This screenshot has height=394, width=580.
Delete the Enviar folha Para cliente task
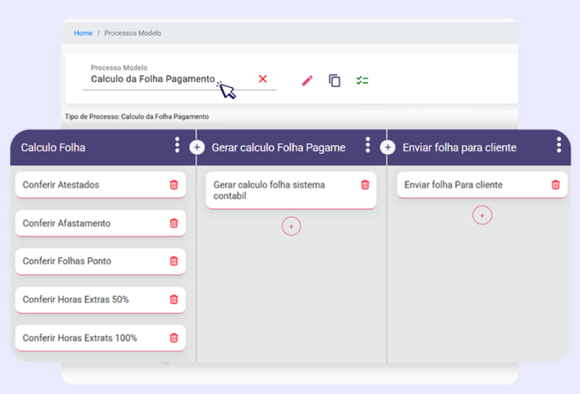pyautogui.click(x=556, y=185)
